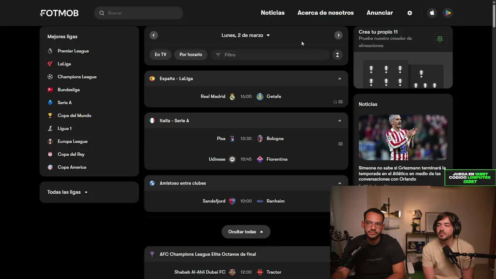Open settings gear icon
This screenshot has width=496, height=279.
(x=410, y=13)
